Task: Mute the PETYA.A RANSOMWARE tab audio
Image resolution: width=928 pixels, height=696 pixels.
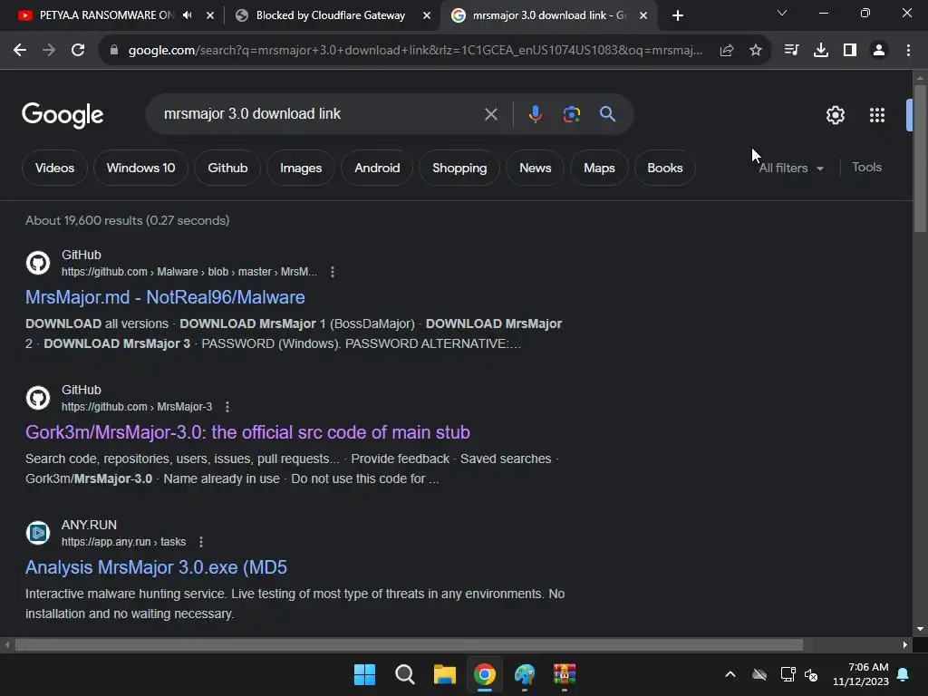Action: point(187,15)
